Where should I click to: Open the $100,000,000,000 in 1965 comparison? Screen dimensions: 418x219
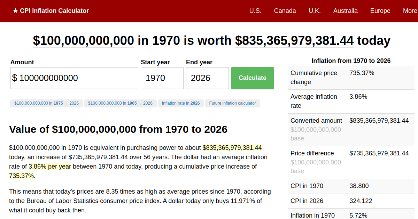click(x=120, y=103)
